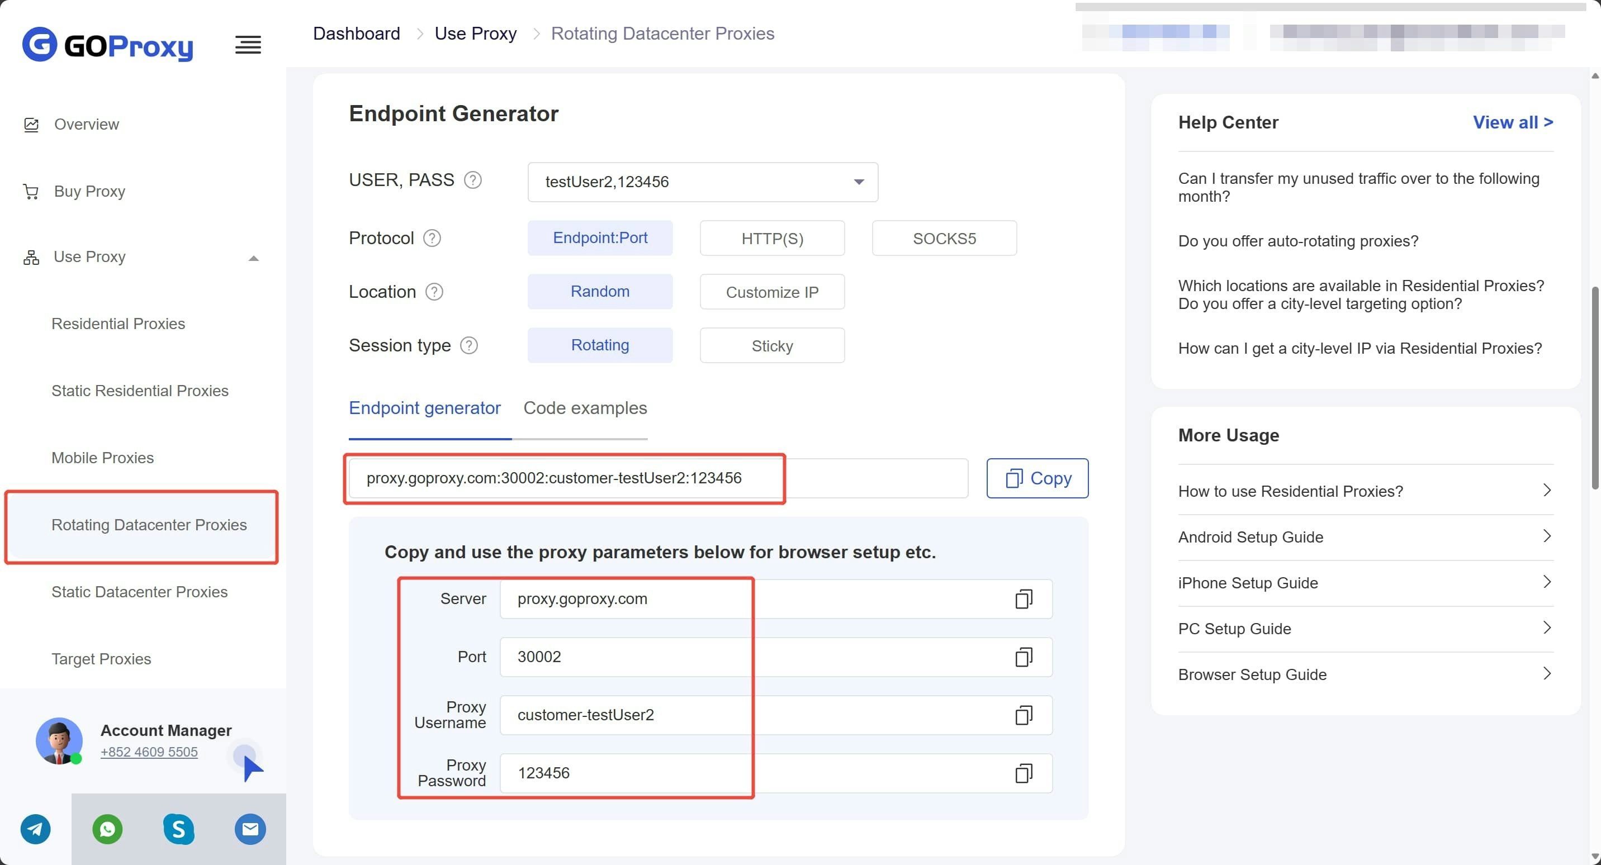Copy the Port value 30002

(1023, 657)
